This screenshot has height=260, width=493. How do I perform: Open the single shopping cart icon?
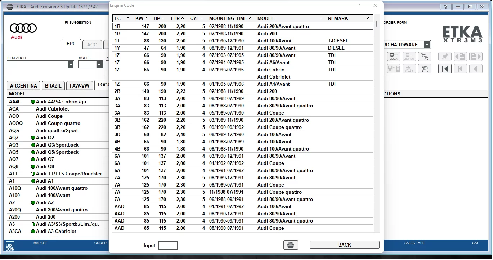425,57
